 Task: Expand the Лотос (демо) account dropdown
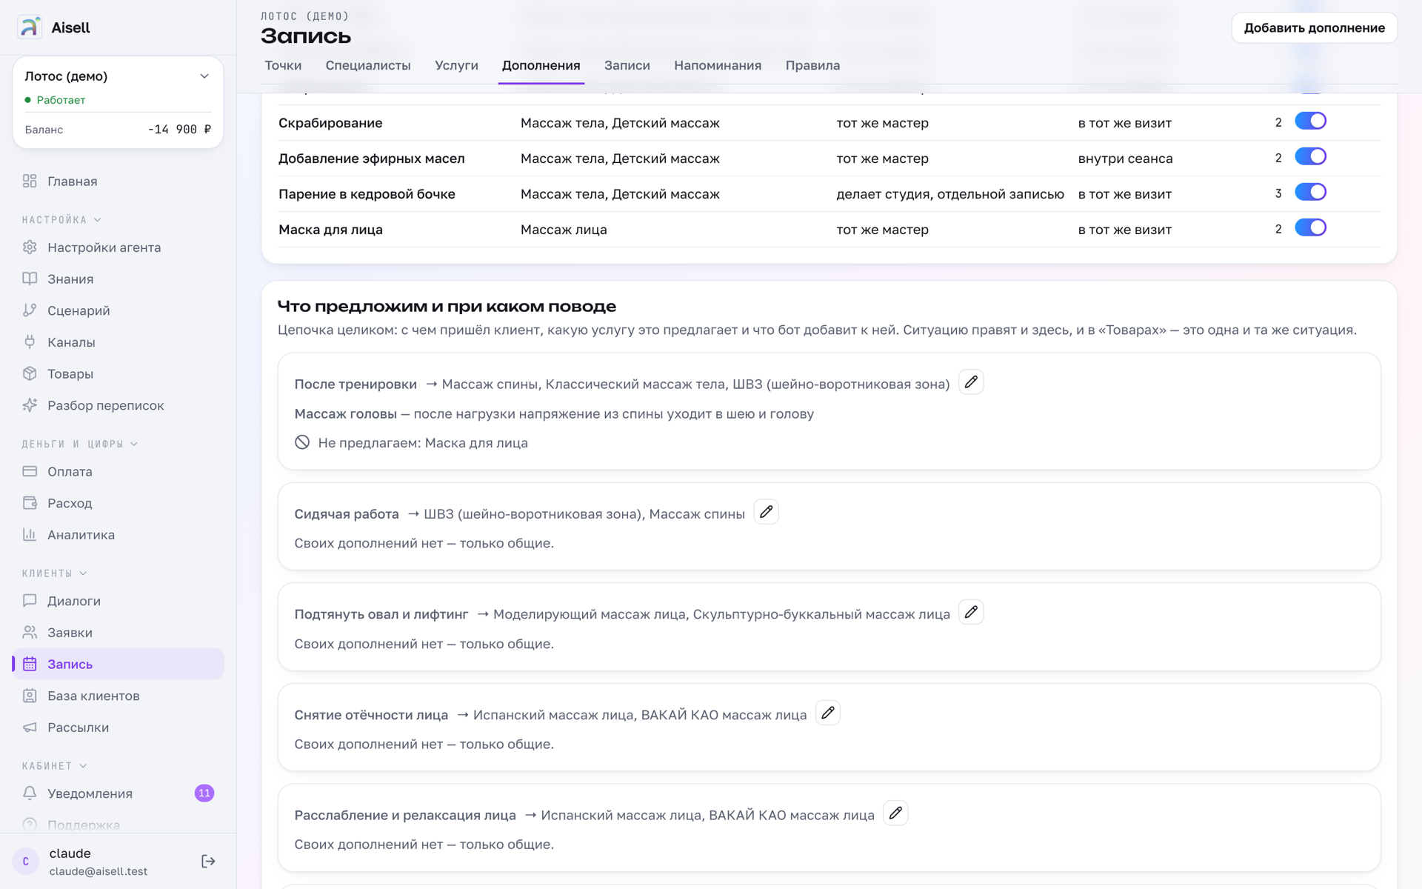tap(204, 76)
